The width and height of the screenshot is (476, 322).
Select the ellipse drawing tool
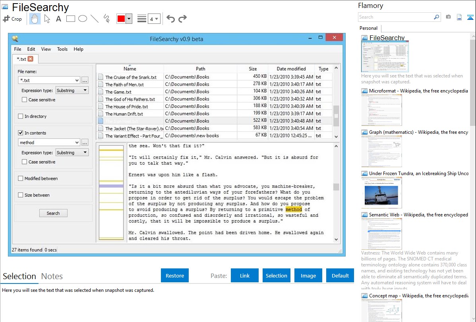click(83, 19)
